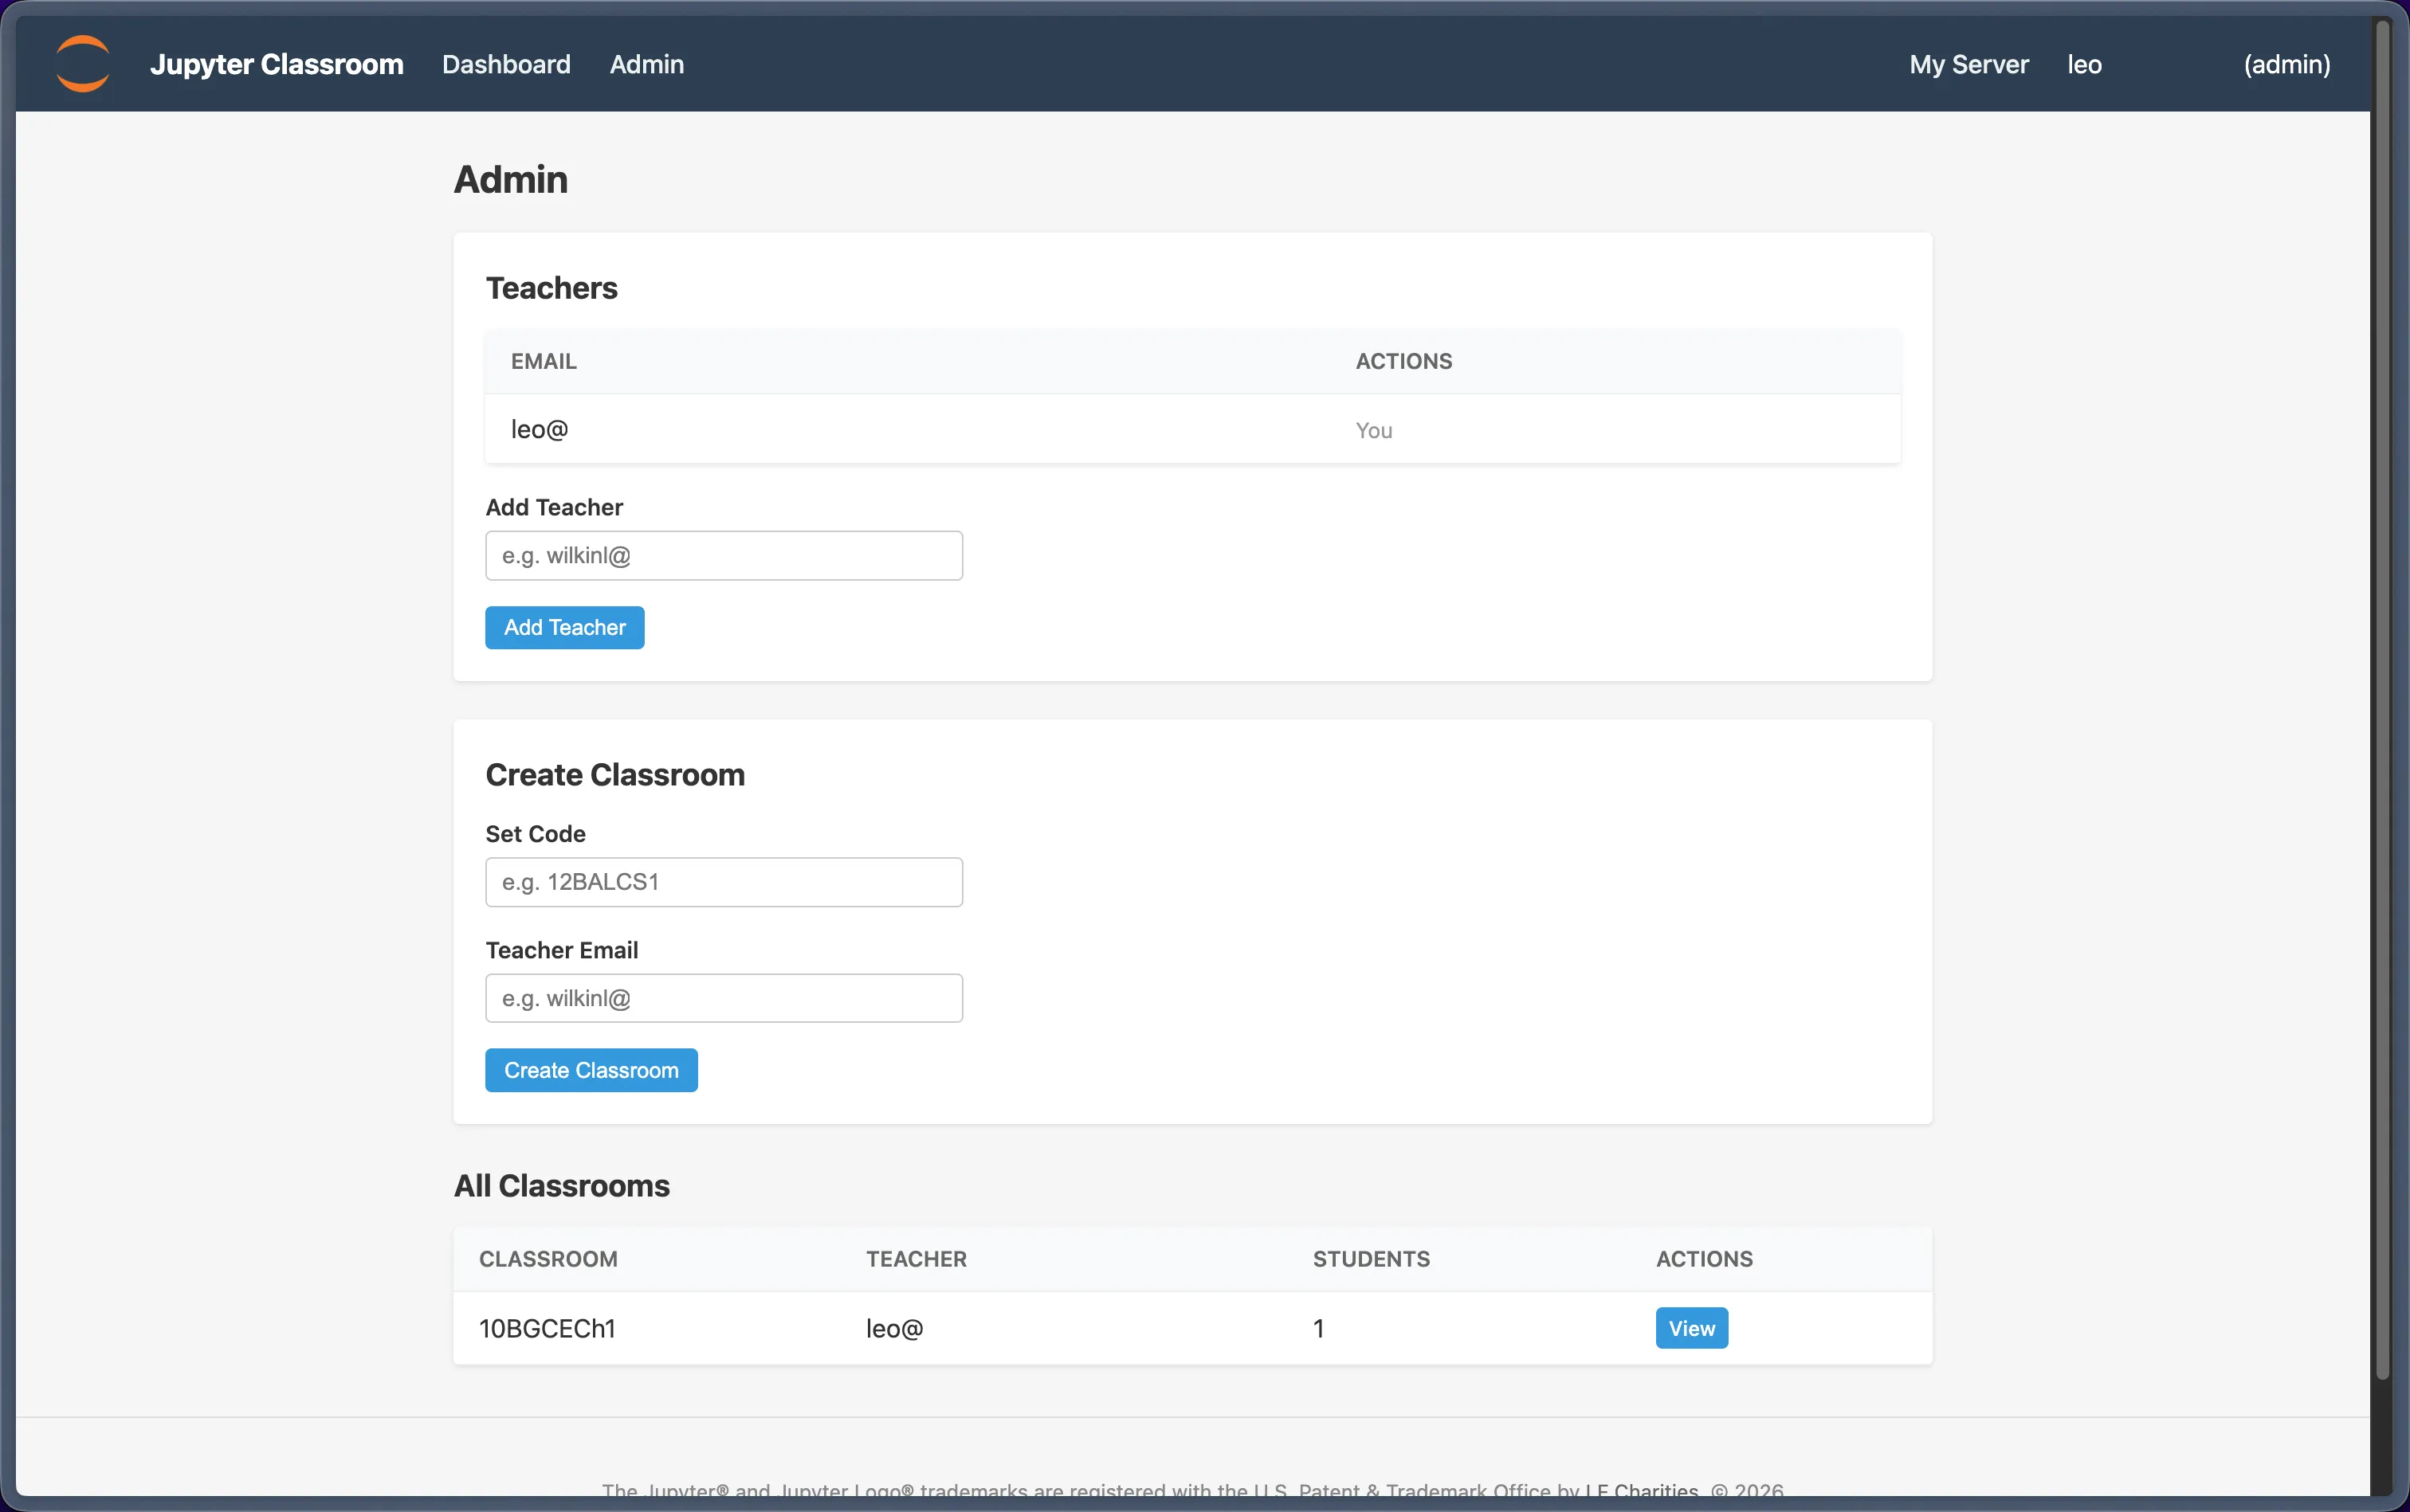
Task: Click the Create Classroom section heading
Action: pyautogui.click(x=615, y=775)
